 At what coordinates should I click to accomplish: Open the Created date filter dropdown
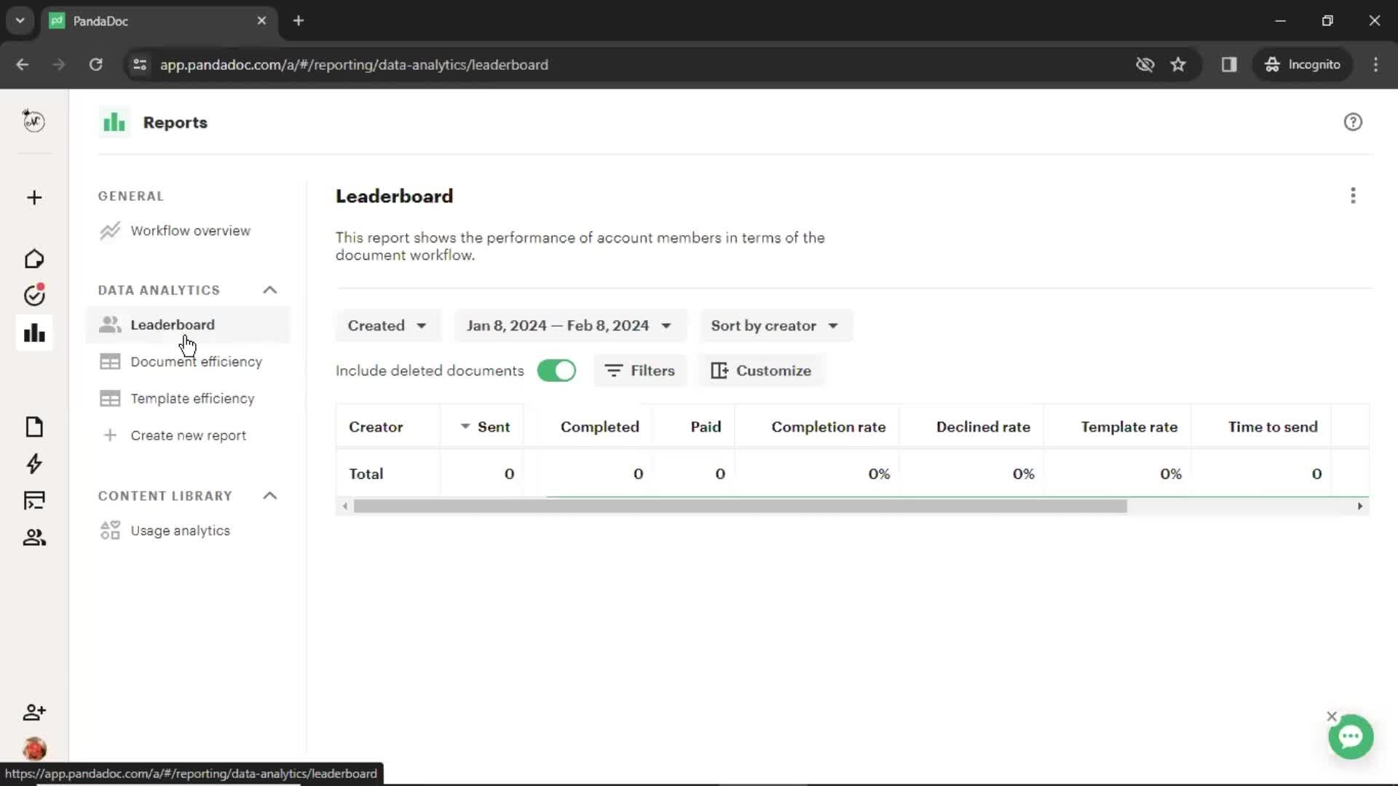click(386, 325)
